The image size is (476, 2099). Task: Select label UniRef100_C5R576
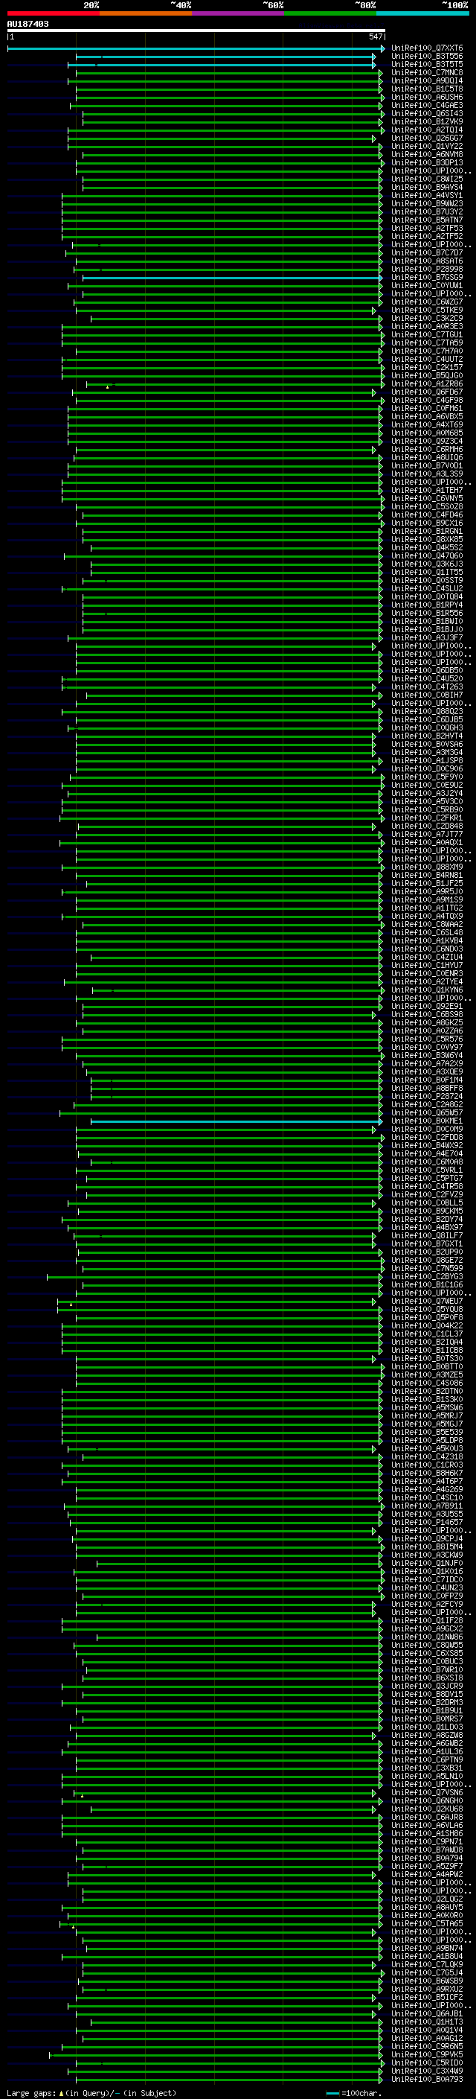point(427,1039)
